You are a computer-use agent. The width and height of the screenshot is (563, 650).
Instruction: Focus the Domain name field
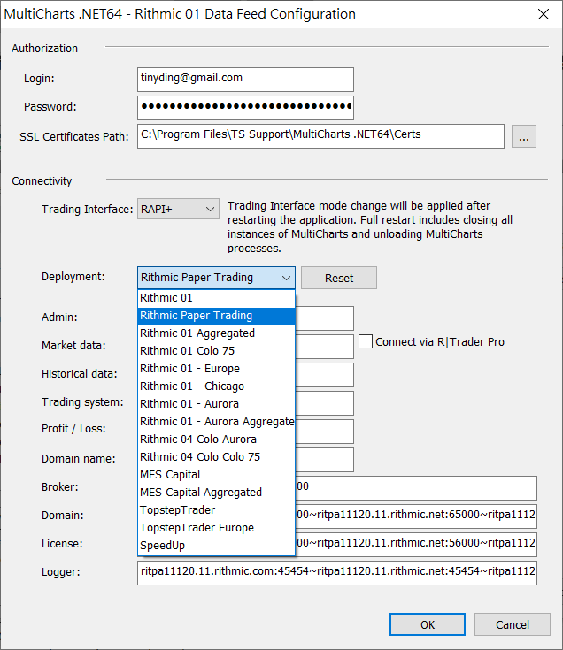click(325, 459)
